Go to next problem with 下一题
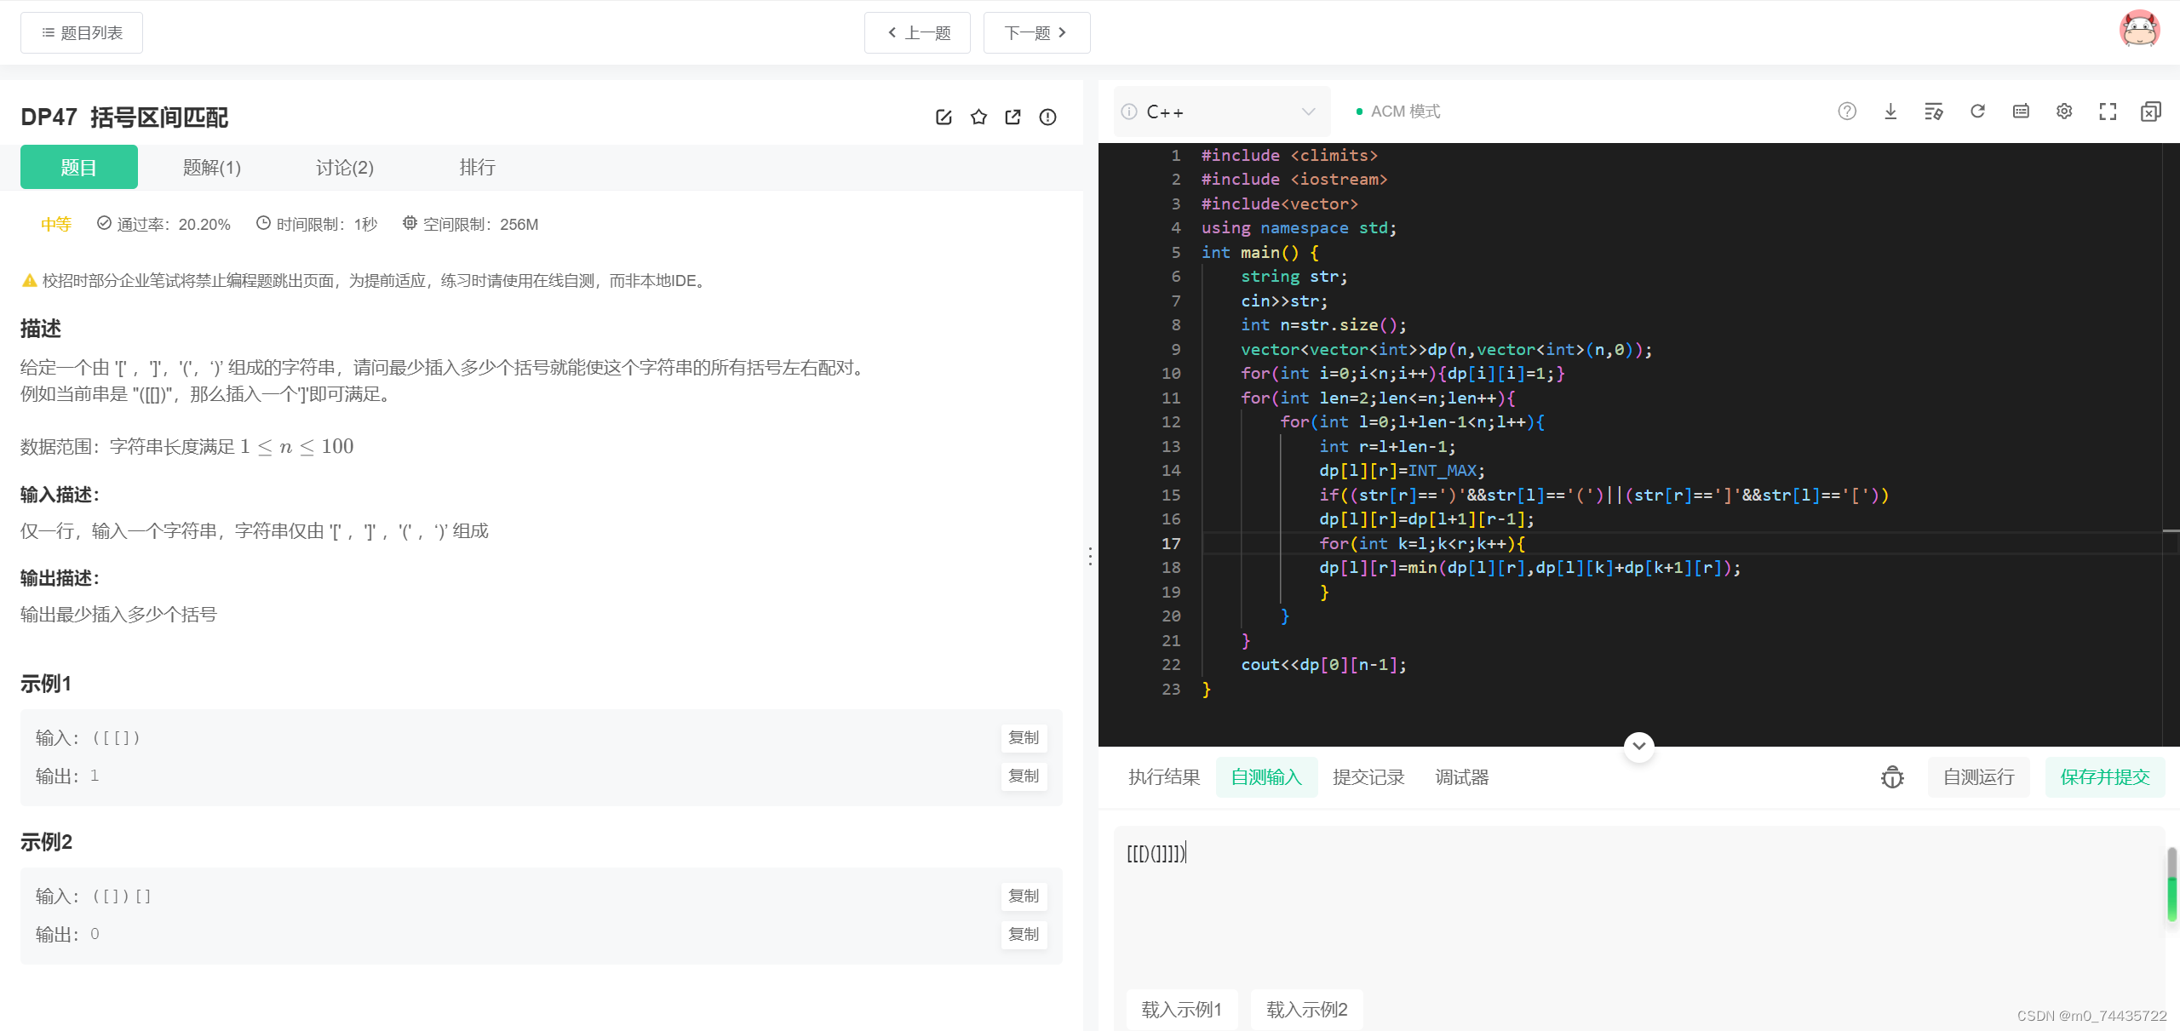The height and width of the screenshot is (1031, 2180). click(1035, 33)
